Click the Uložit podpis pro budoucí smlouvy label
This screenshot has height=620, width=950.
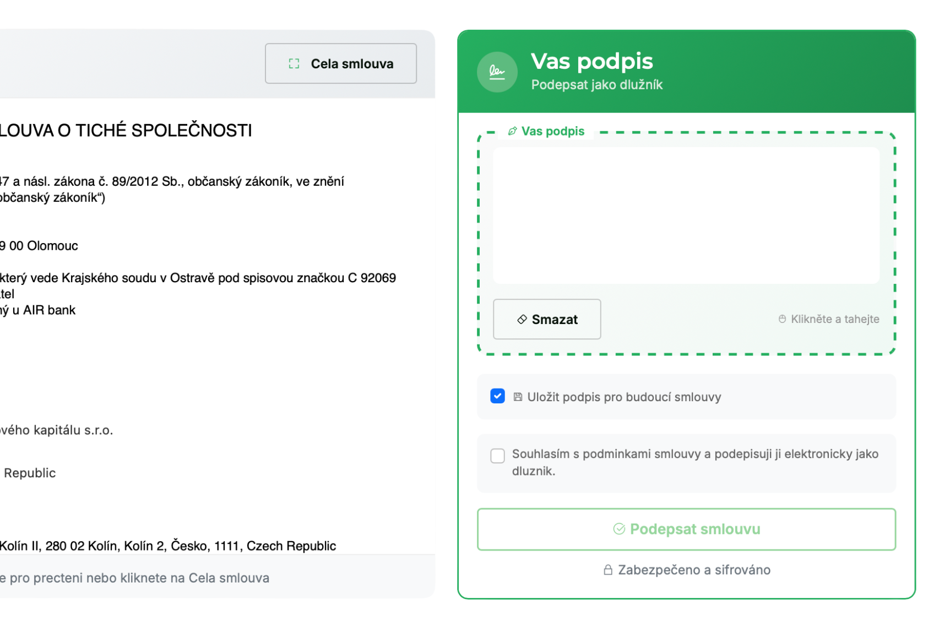(x=624, y=397)
